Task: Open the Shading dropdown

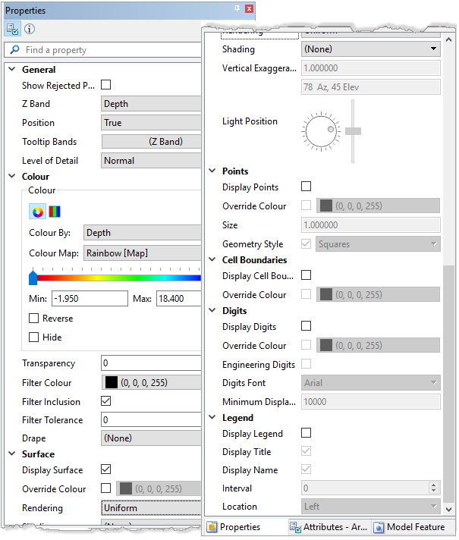Action: [370, 49]
